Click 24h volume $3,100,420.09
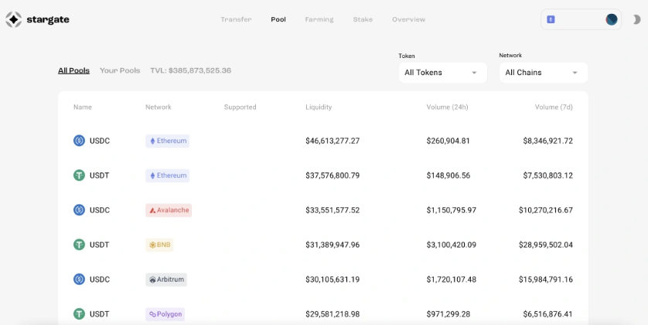Image resolution: width=648 pixels, height=325 pixels. tap(452, 245)
